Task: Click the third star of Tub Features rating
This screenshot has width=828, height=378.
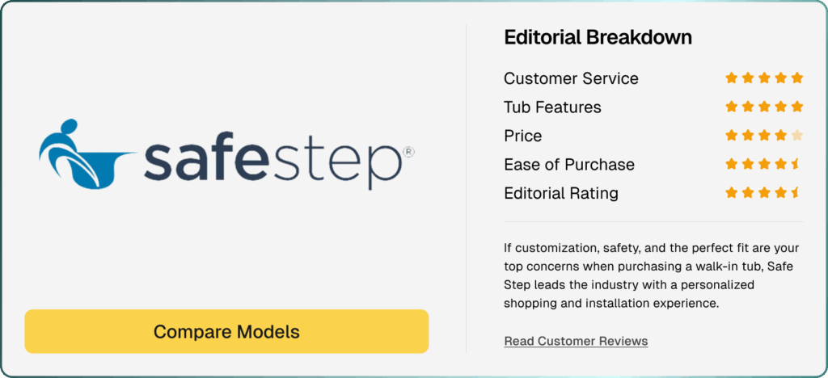Action: pyautogui.click(x=764, y=107)
